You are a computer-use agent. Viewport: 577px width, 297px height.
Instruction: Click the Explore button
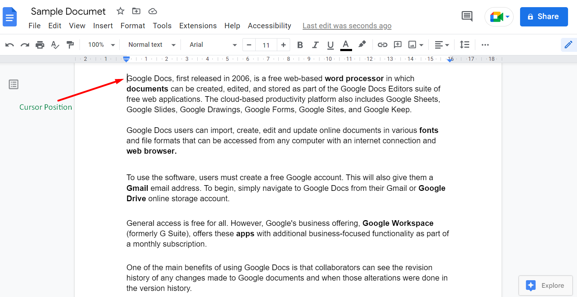tap(545, 286)
